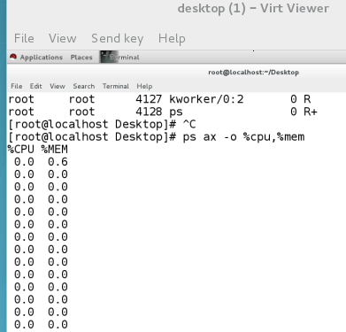This screenshot has width=346, height=332.
Task: Open the terminal's File menu
Action: pos(17,86)
